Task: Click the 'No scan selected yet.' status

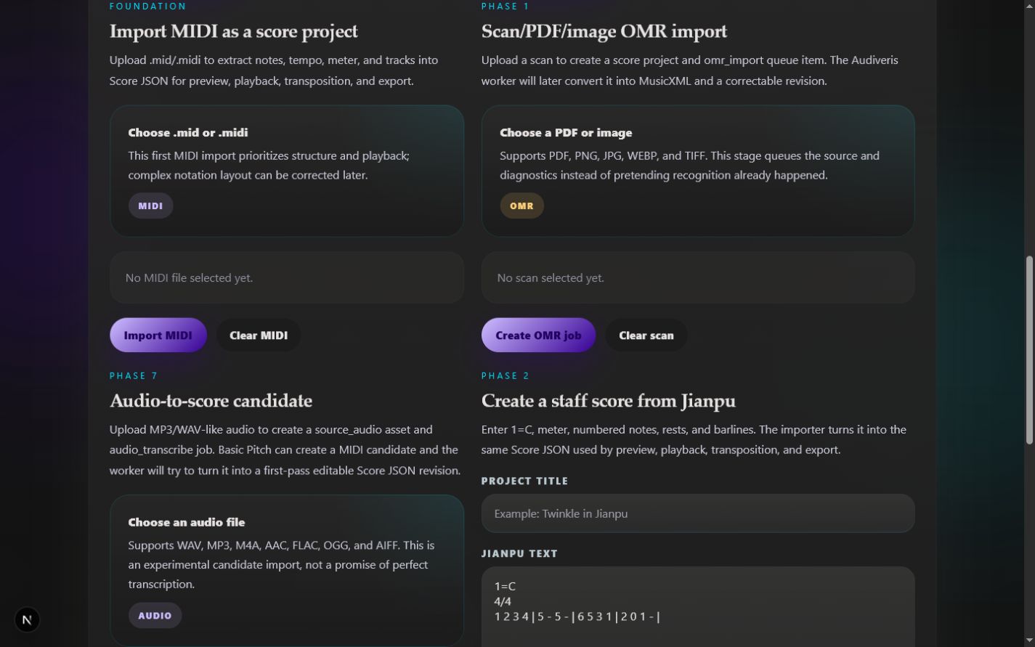Action: tap(698, 277)
